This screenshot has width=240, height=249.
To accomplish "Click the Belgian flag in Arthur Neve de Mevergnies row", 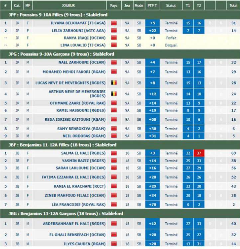I will tap(114, 94).
